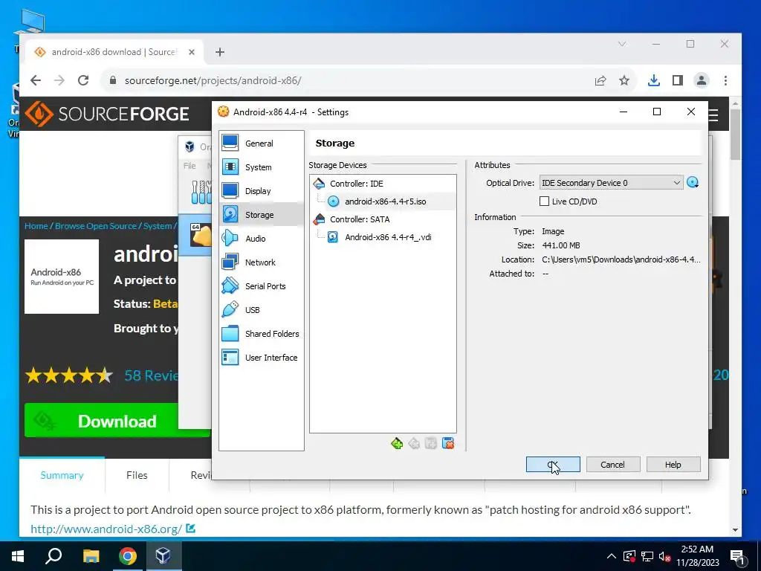The height and width of the screenshot is (571, 761).
Task: Click the Cancel button in Settings
Action: click(x=613, y=465)
